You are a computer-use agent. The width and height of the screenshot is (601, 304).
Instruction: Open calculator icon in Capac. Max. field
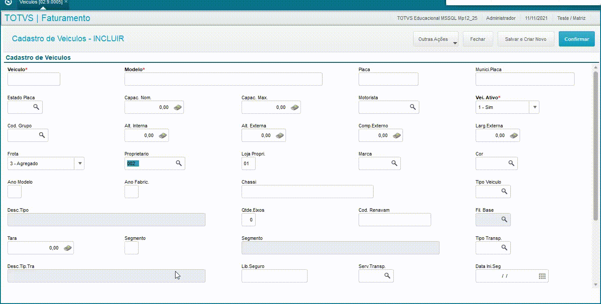point(294,107)
